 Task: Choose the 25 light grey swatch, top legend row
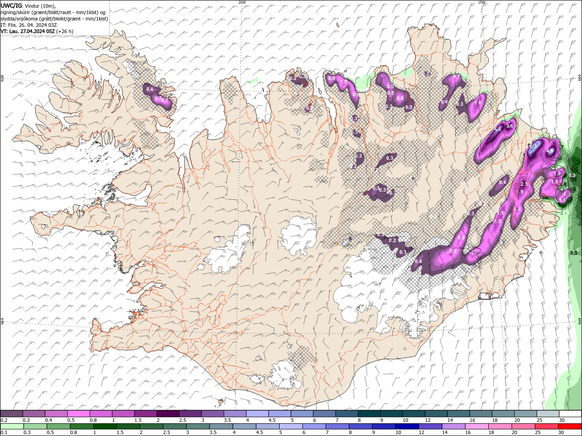tap(548, 414)
